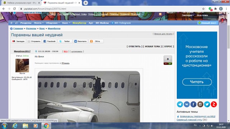230x129 pixels.
Task: Open a new browser tab
Action: click(86, 3)
